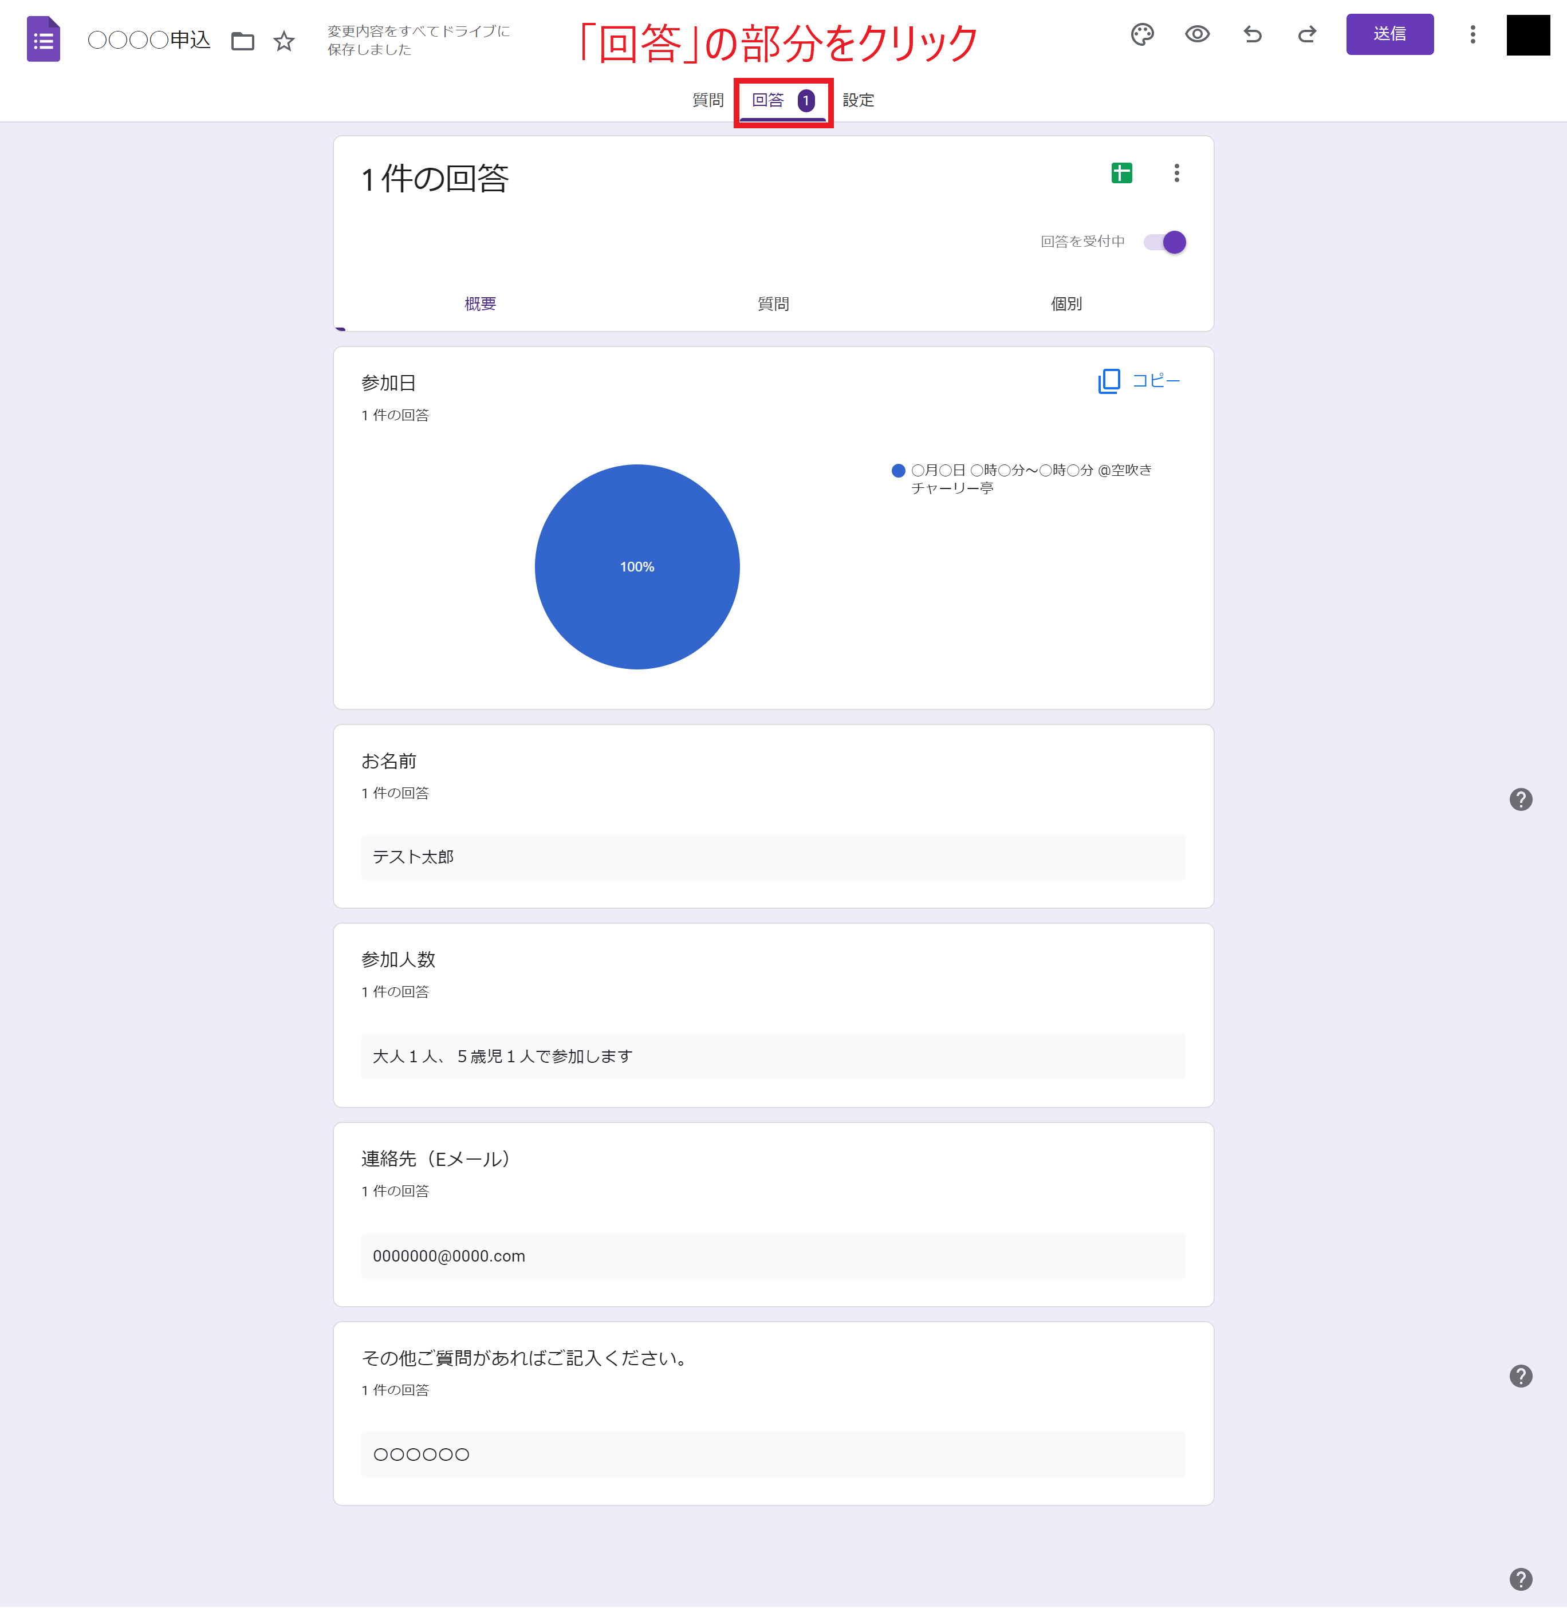The image size is (1567, 1608).
Task: Open the header three-dot more menu
Action: tap(1472, 34)
